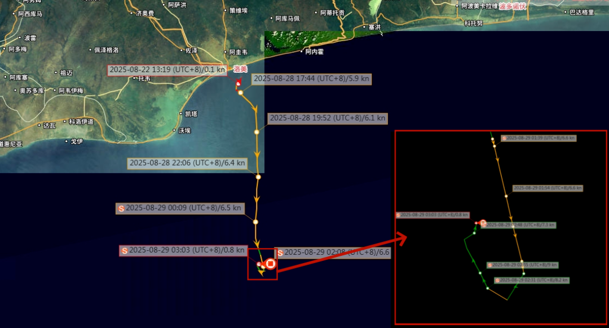Click the 佐泽 place name
Image resolution: width=609 pixels, height=328 pixels.
click(191, 51)
